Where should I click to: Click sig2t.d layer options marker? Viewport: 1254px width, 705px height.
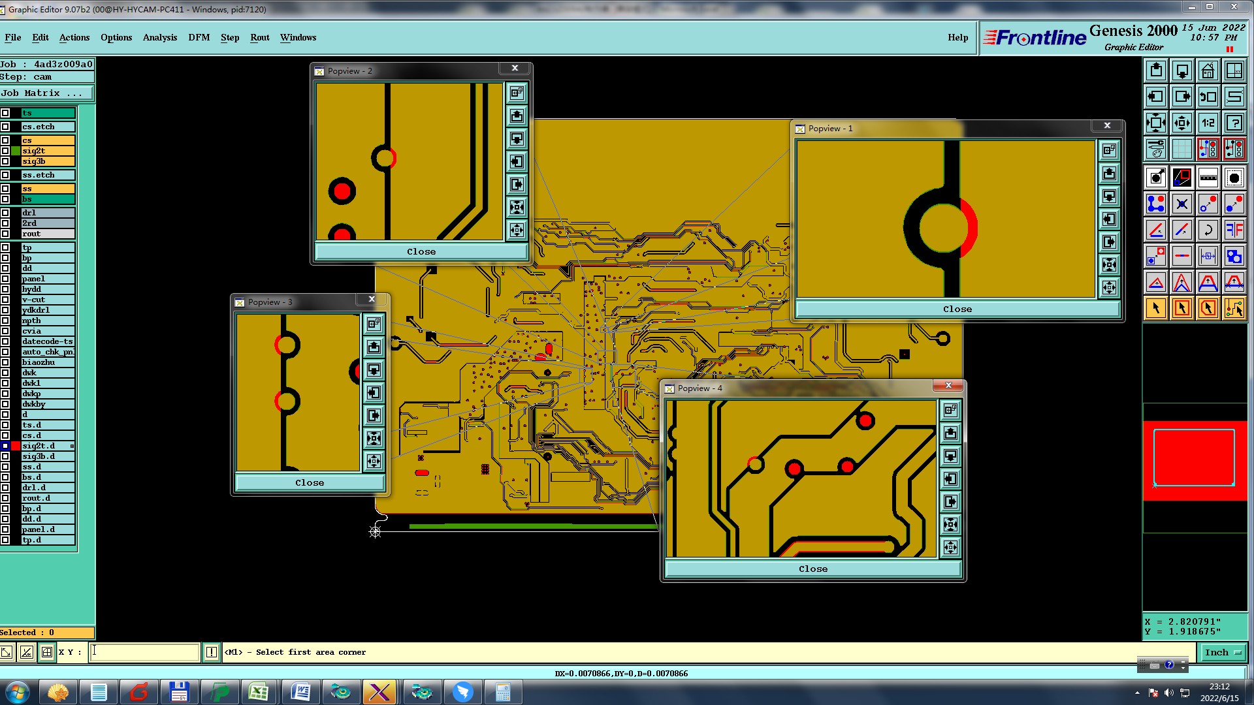(x=72, y=446)
